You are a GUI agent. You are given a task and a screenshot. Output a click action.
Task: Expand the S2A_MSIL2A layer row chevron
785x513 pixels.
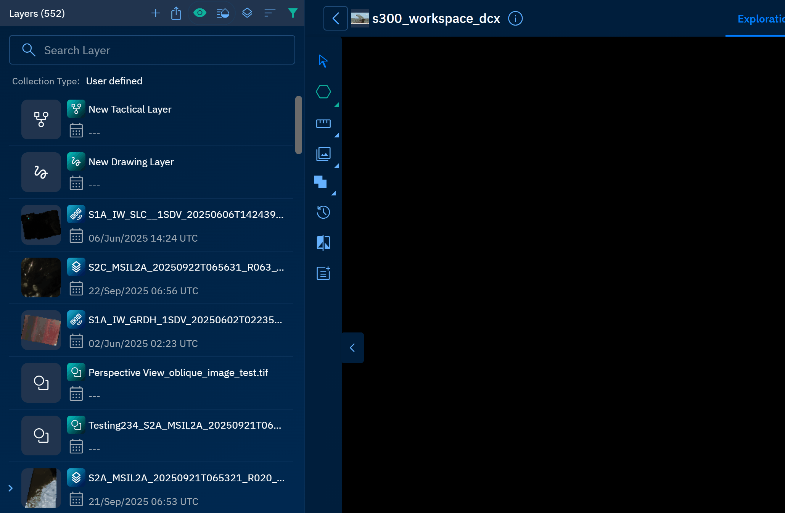point(11,488)
